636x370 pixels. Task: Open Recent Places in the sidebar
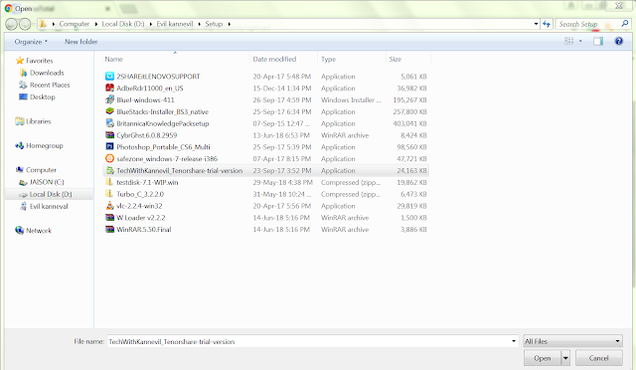pos(50,85)
